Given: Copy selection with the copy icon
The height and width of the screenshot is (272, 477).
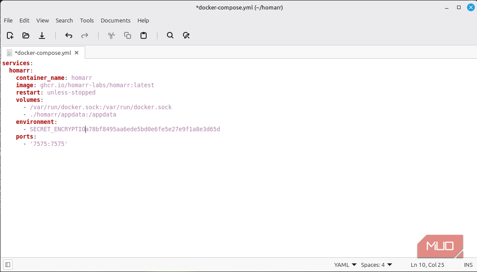Looking at the screenshot, I should (x=128, y=35).
